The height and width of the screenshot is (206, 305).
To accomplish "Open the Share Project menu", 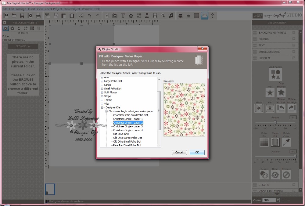I will click(72, 9).
